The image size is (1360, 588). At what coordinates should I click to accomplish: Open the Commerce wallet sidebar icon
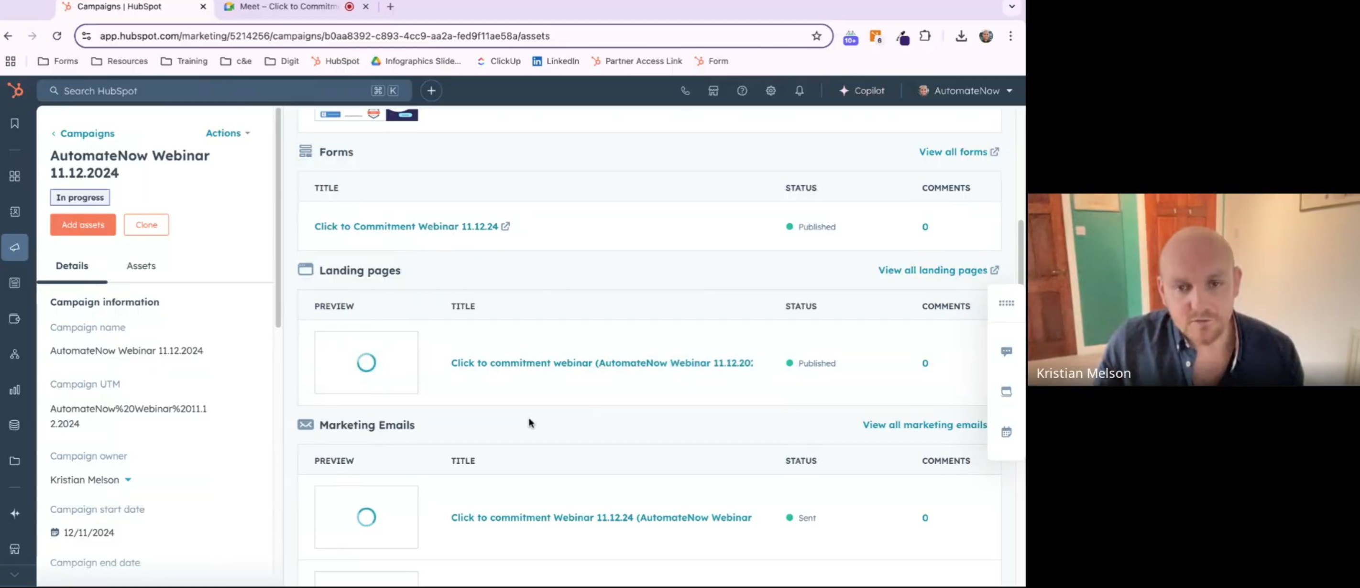(15, 319)
